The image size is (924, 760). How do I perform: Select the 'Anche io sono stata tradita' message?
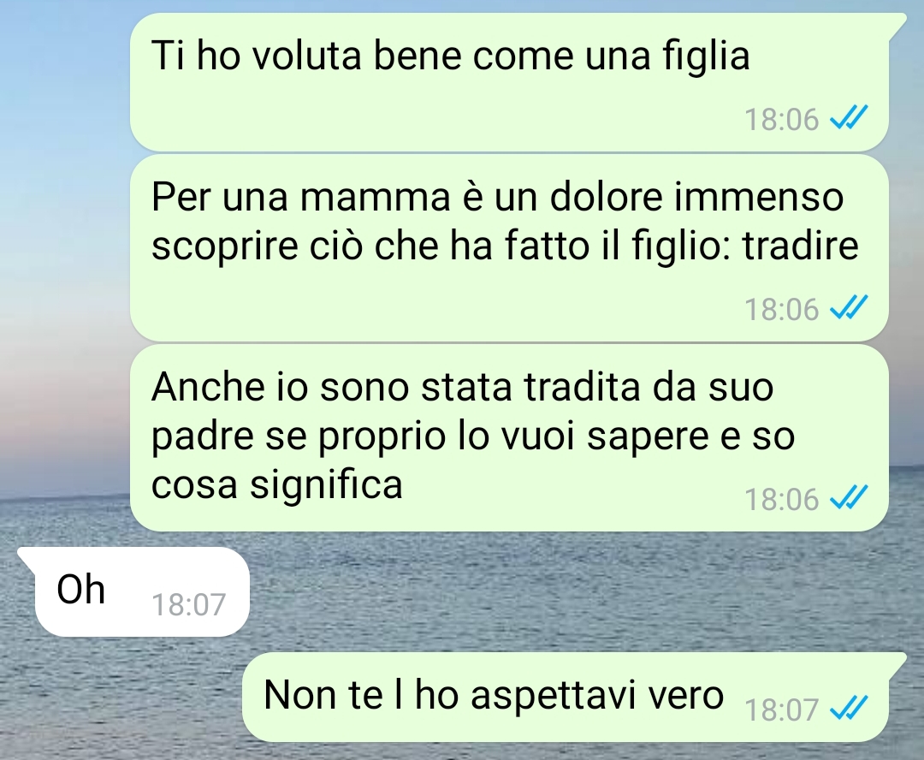click(x=509, y=437)
